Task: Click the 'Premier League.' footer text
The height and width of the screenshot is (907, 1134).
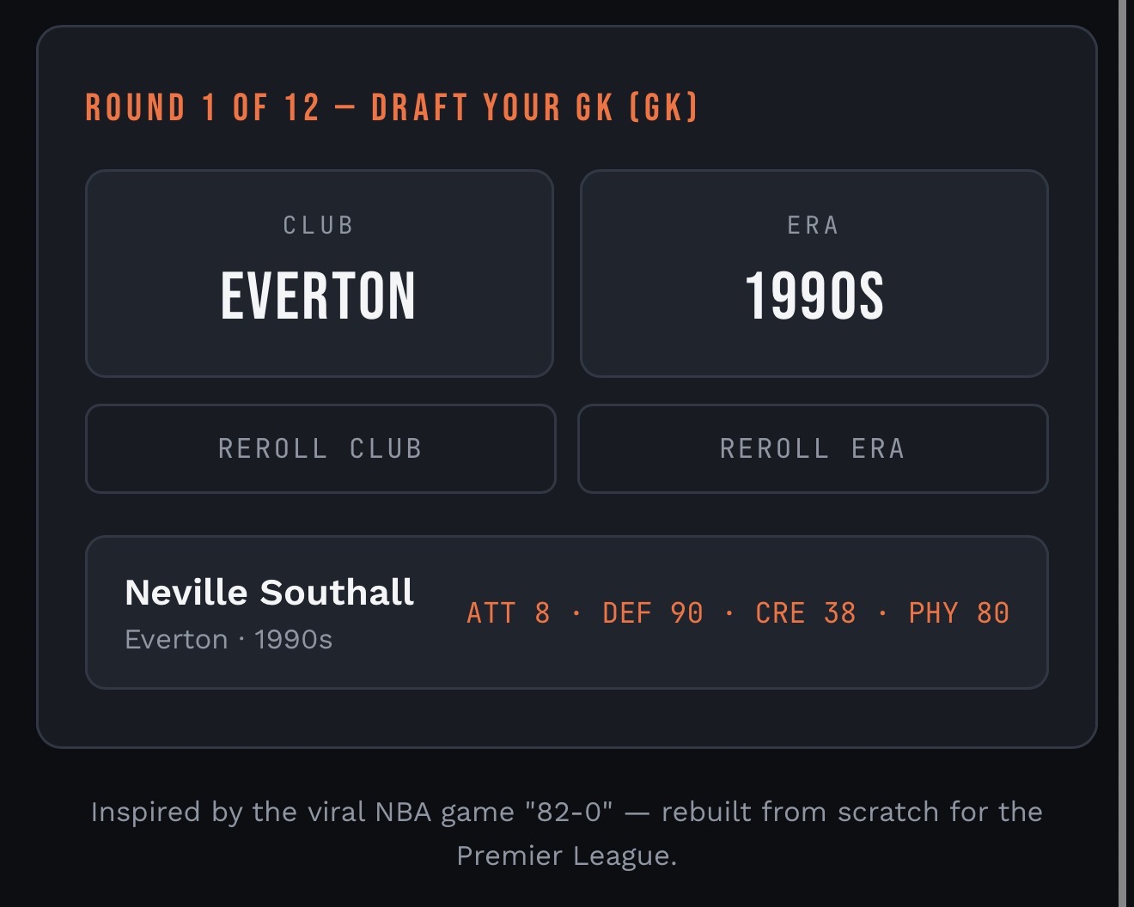Action: (x=567, y=856)
